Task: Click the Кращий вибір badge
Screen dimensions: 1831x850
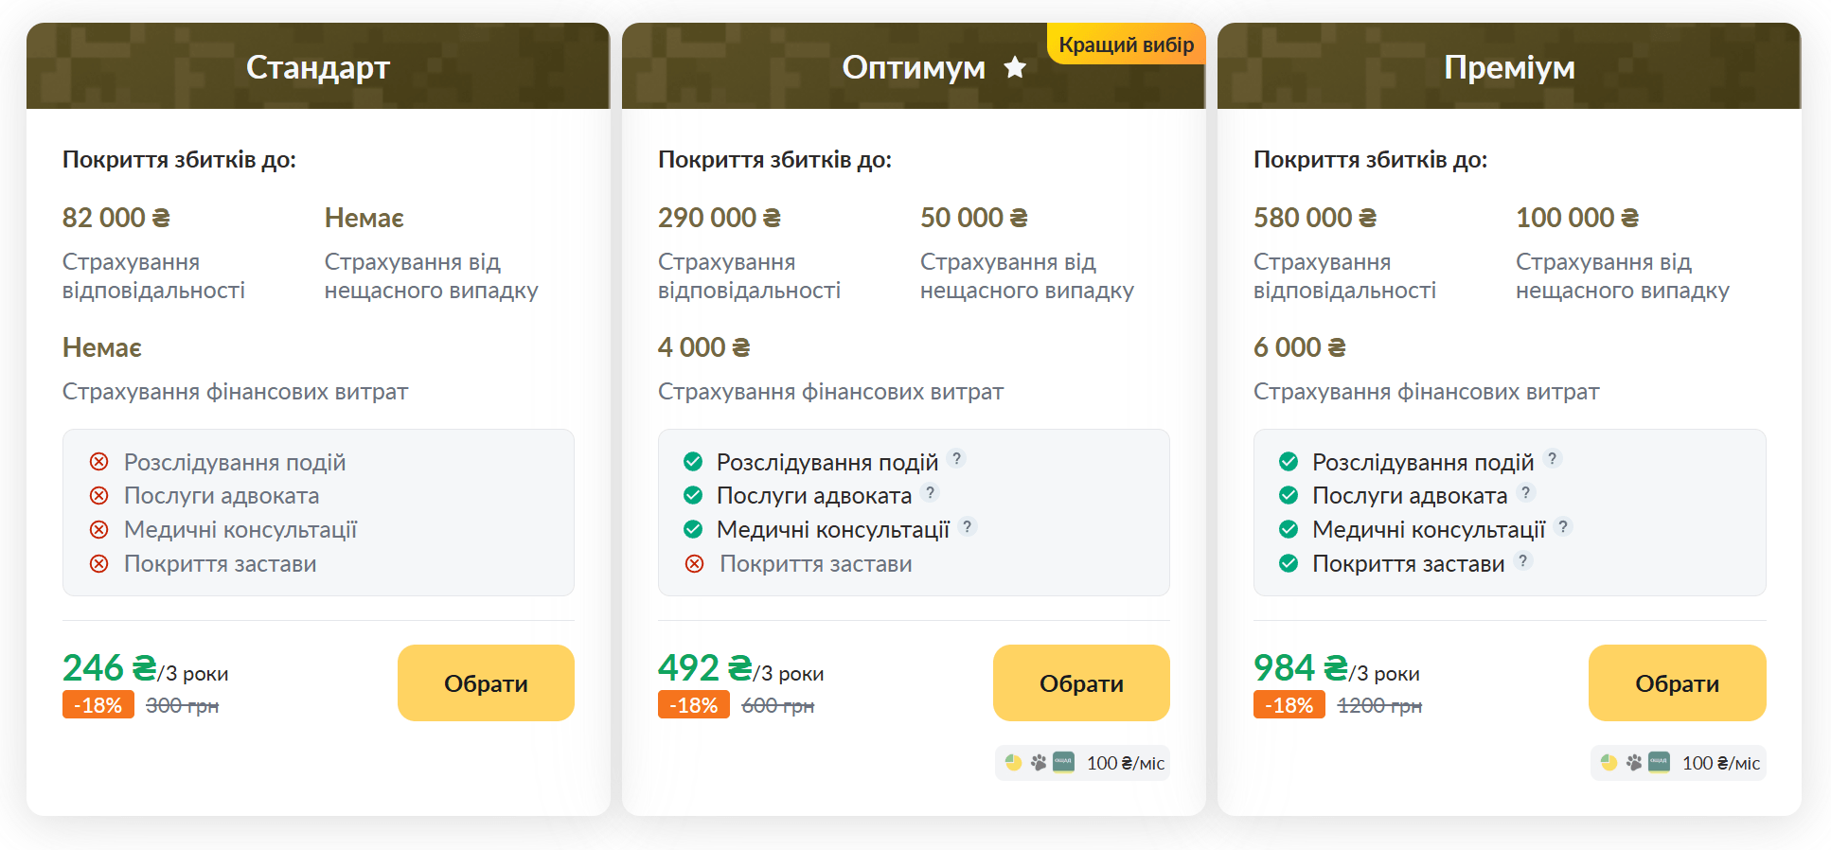Action: pyautogui.click(x=1126, y=44)
